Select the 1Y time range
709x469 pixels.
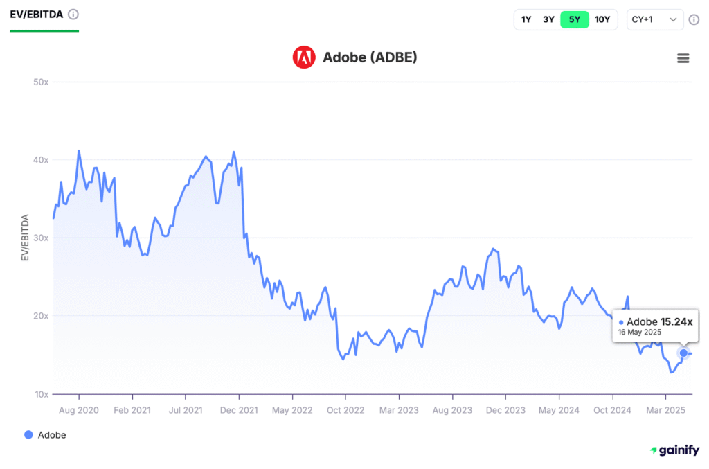tap(526, 19)
